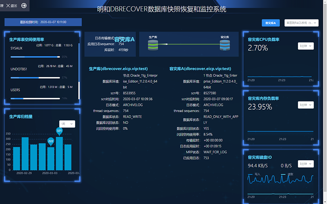Click the 容灾库内存负载率 panel title
Image resolution: width=327 pixels, height=204 pixels.
pyautogui.click(x=263, y=98)
